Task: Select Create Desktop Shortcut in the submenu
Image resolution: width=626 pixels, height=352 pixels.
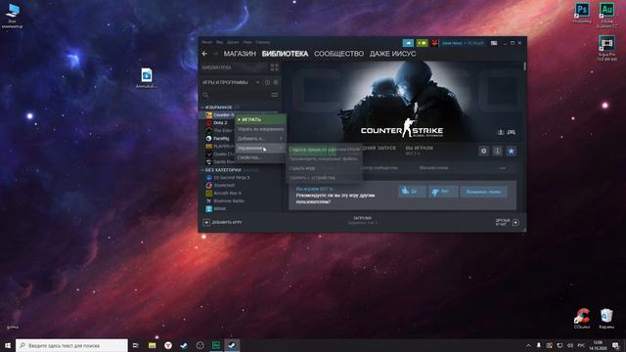Action: pos(325,150)
